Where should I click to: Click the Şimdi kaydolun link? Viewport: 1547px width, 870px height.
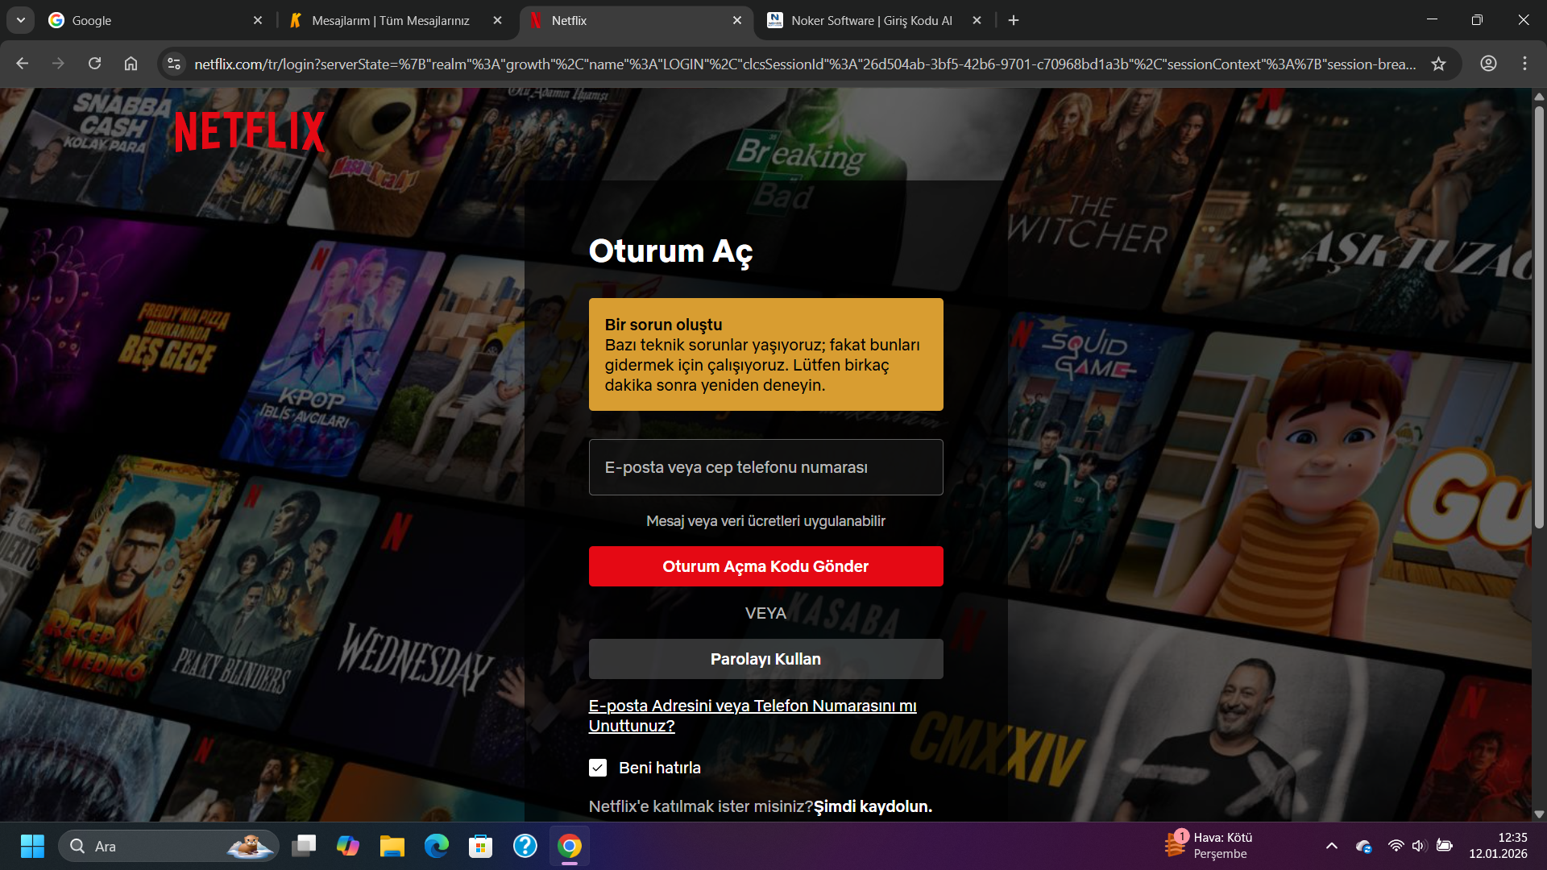[x=873, y=806]
